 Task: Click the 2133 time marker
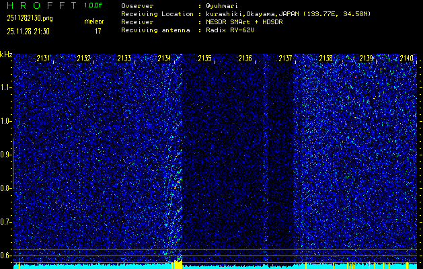click(x=124, y=59)
